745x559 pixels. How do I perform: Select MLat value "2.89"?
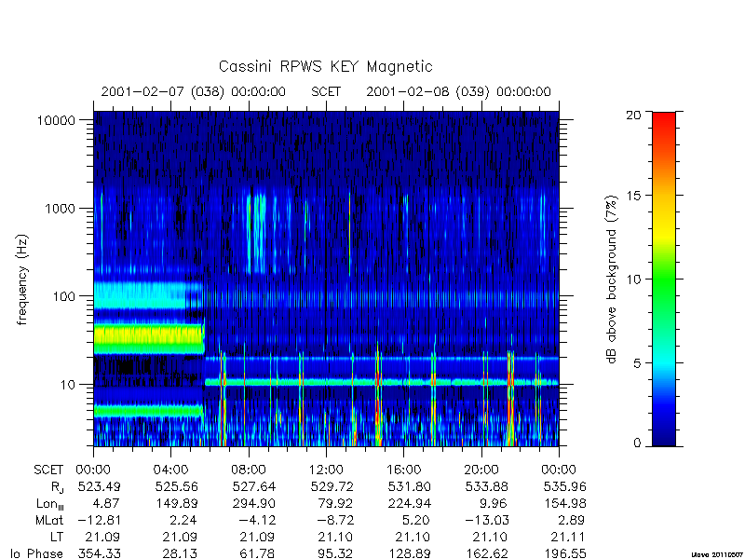click(570, 520)
